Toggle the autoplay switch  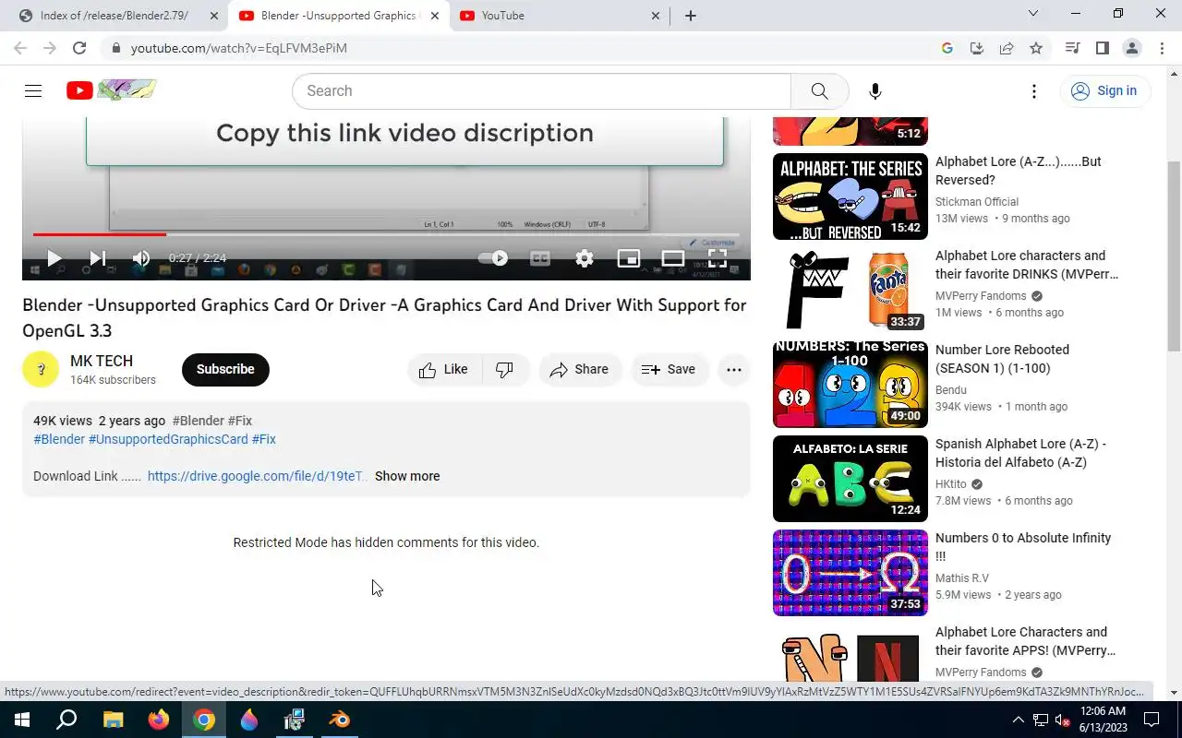tap(493, 258)
